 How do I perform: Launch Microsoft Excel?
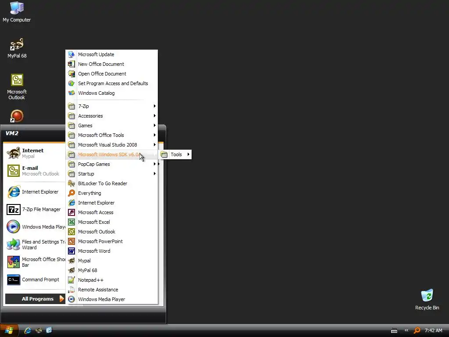tap(112, 222)
